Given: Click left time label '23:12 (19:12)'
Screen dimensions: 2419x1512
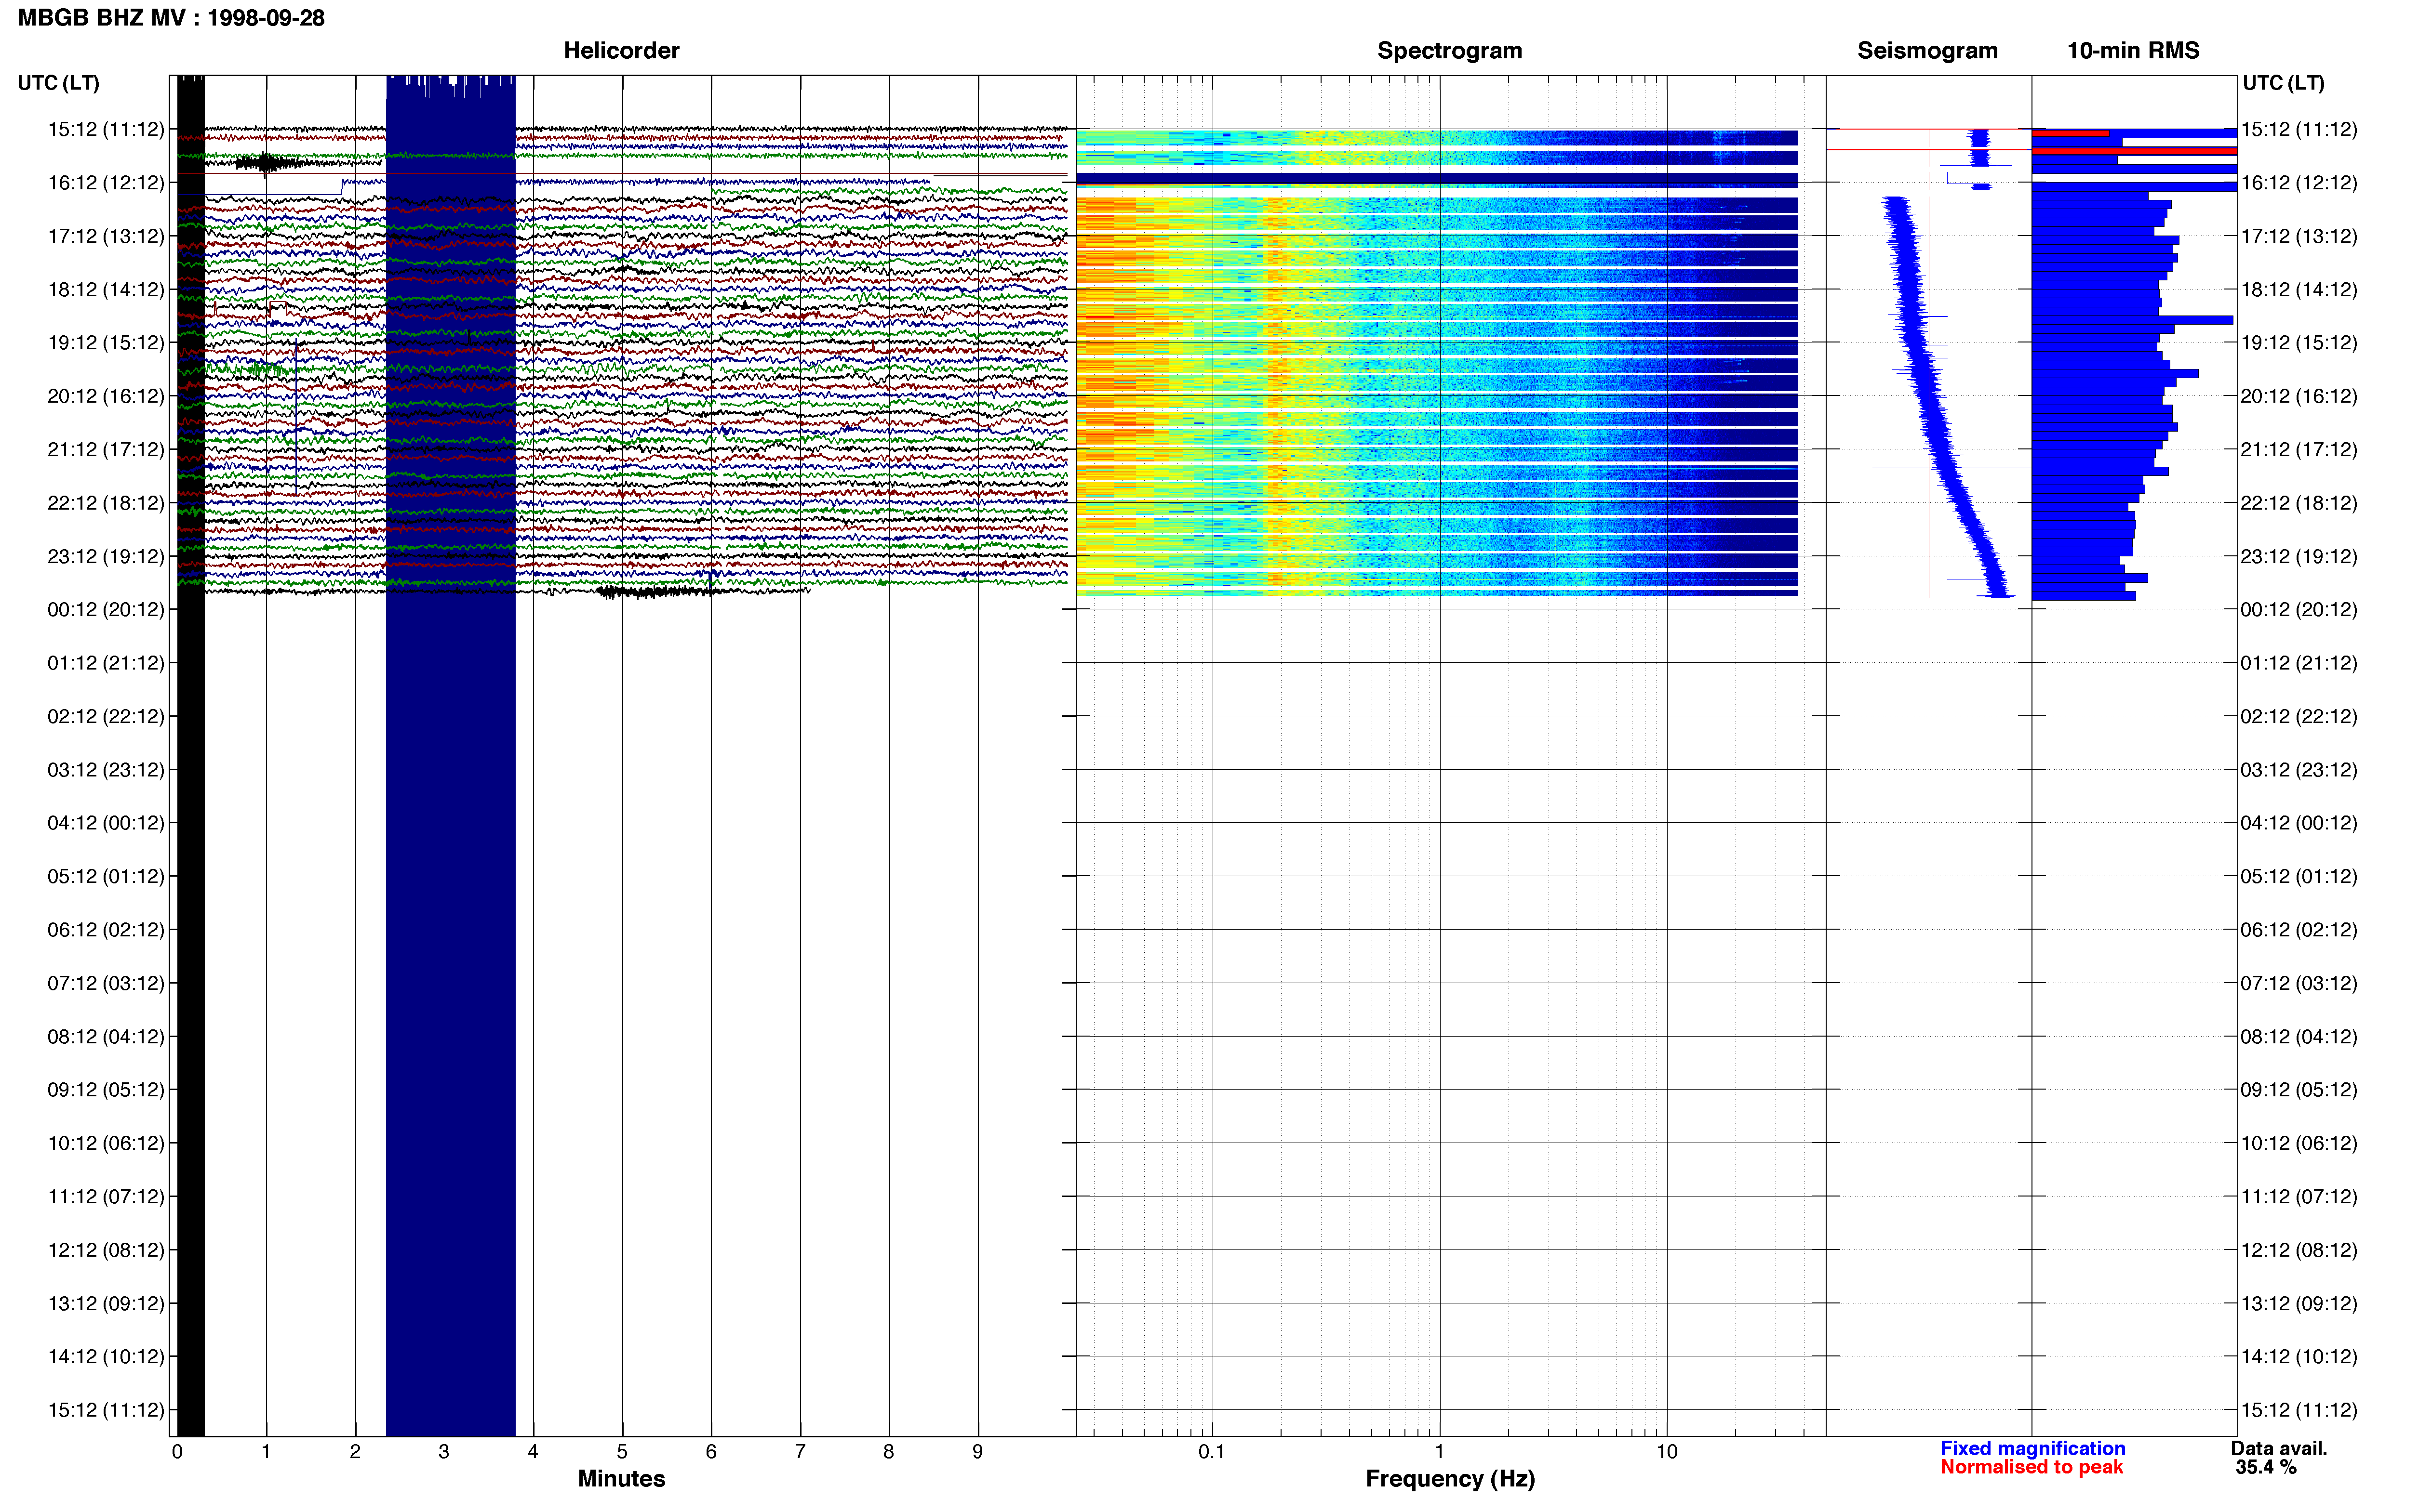Looking at the screenshot, I should point(106,556).
